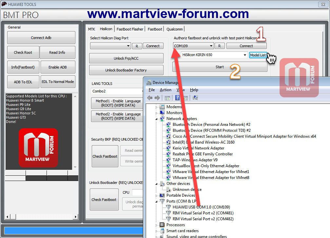Click the VMware VMnet8 adapter icon
This screenshot has height=238, width=330.
click(168, 178)
